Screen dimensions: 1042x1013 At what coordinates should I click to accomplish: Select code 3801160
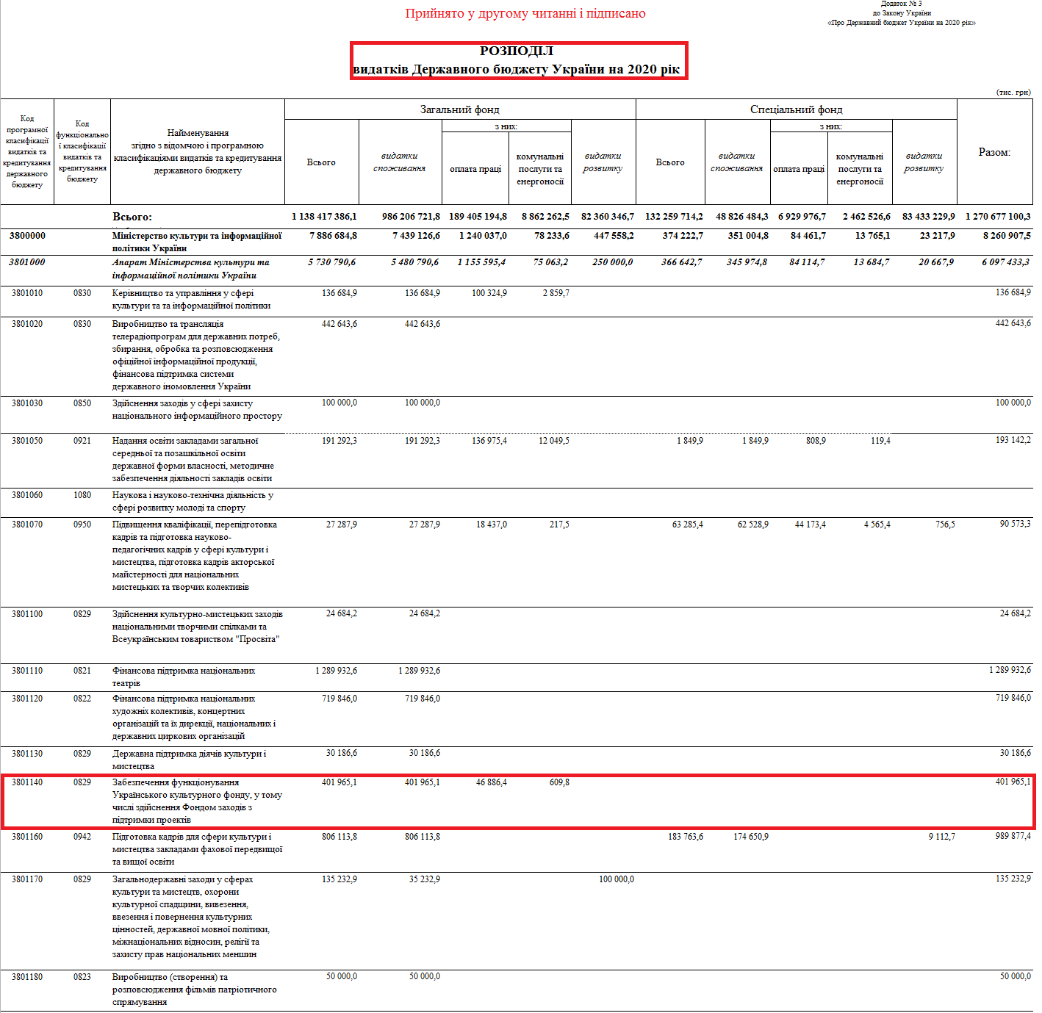pyautogui.click(x=27, y=837)
